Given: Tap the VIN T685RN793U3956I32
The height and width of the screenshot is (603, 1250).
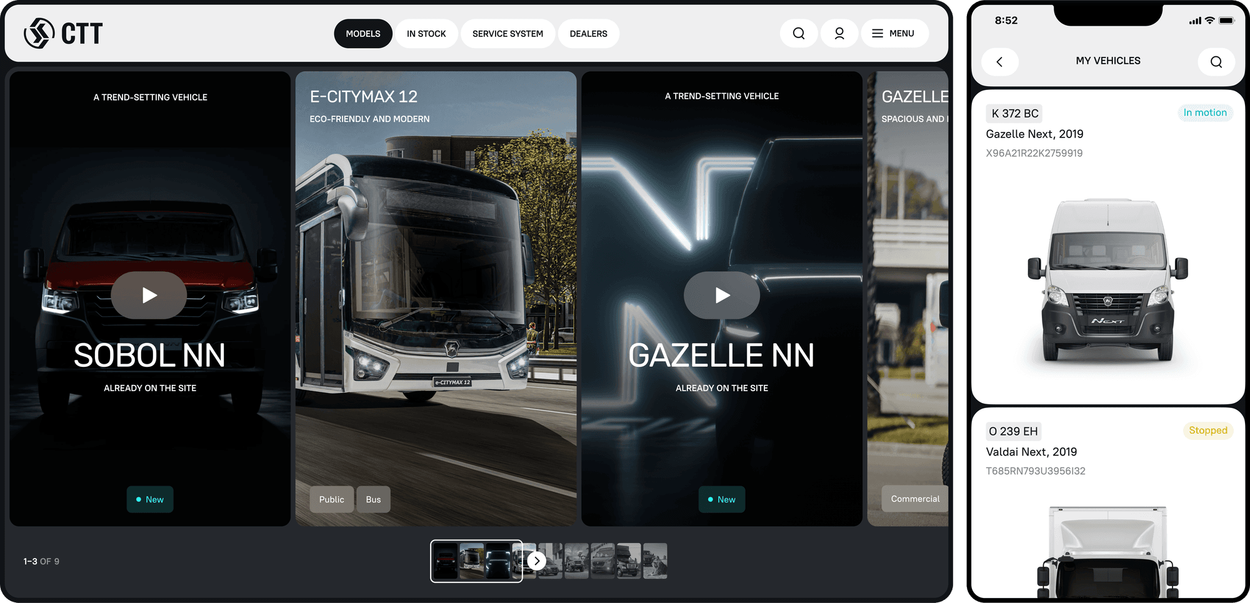Looking at the screenshot, I should tap(1036, 471).
